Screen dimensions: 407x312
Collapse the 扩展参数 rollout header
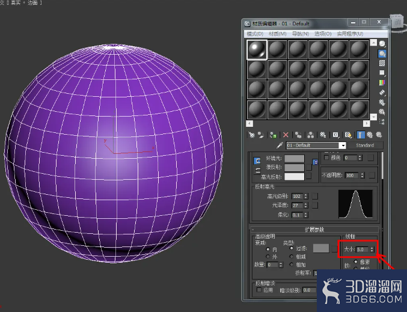314,230
